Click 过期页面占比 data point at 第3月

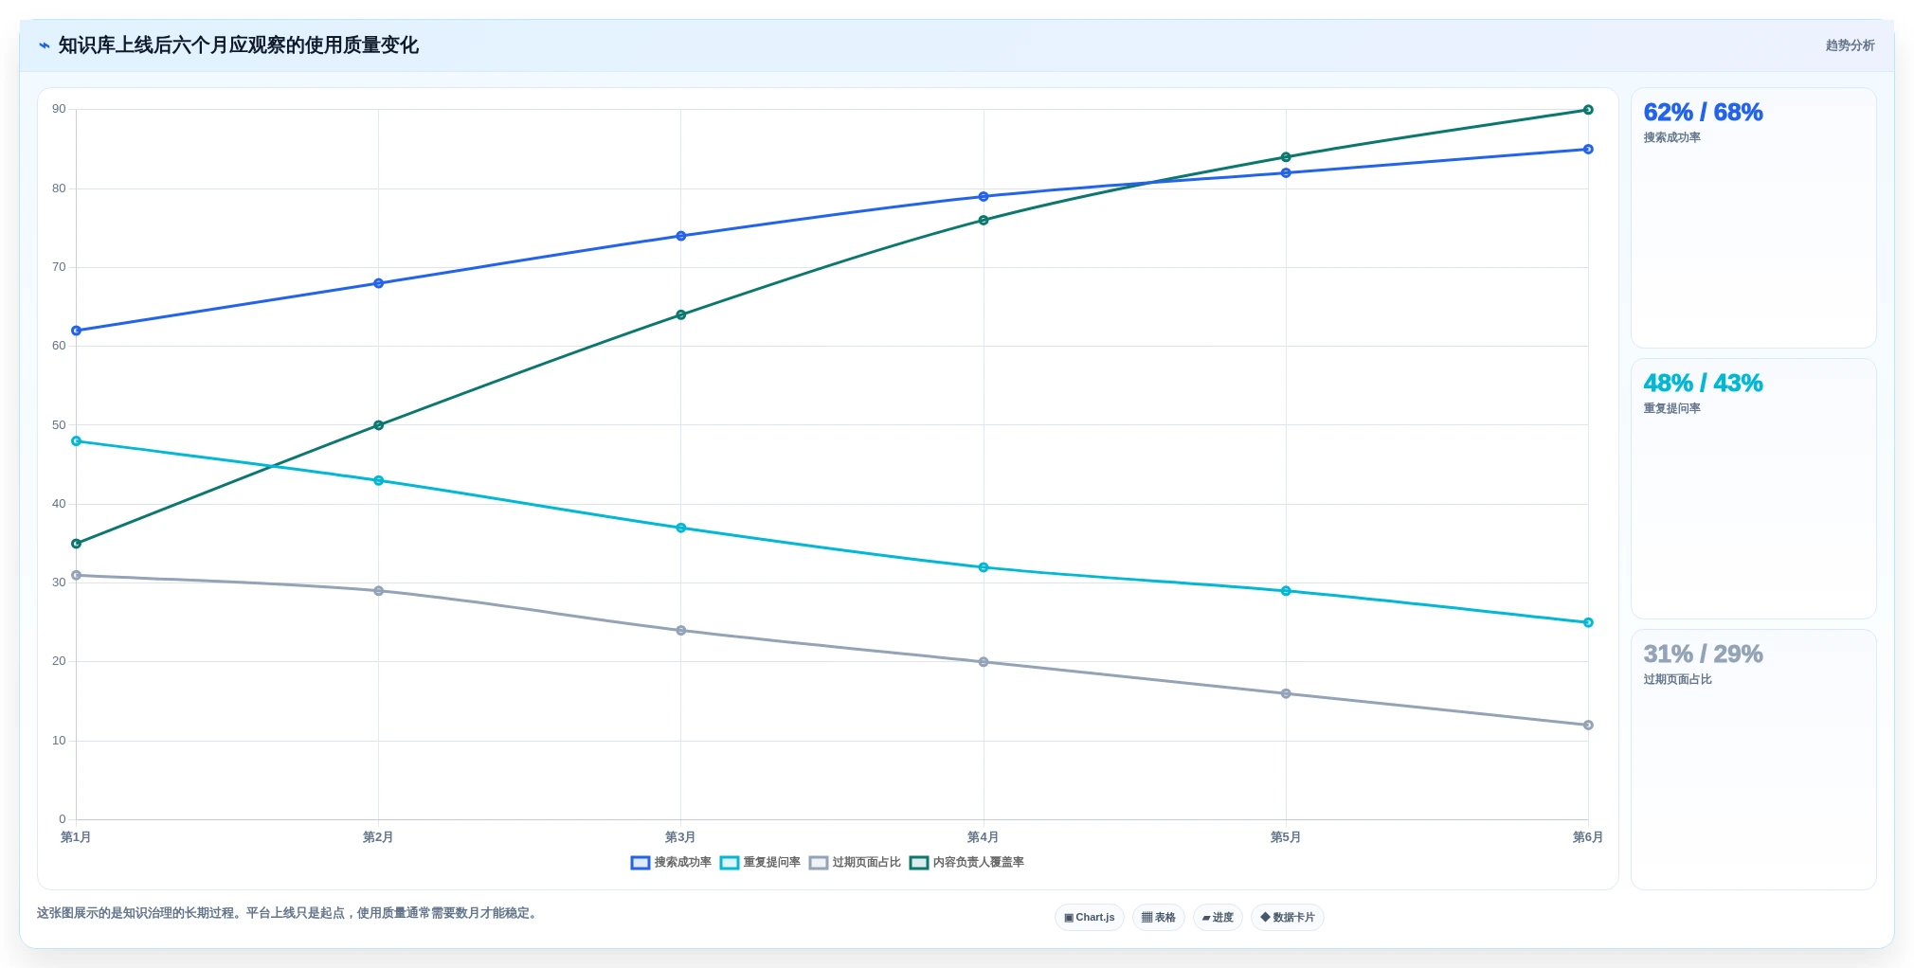(x=680, y=631)
